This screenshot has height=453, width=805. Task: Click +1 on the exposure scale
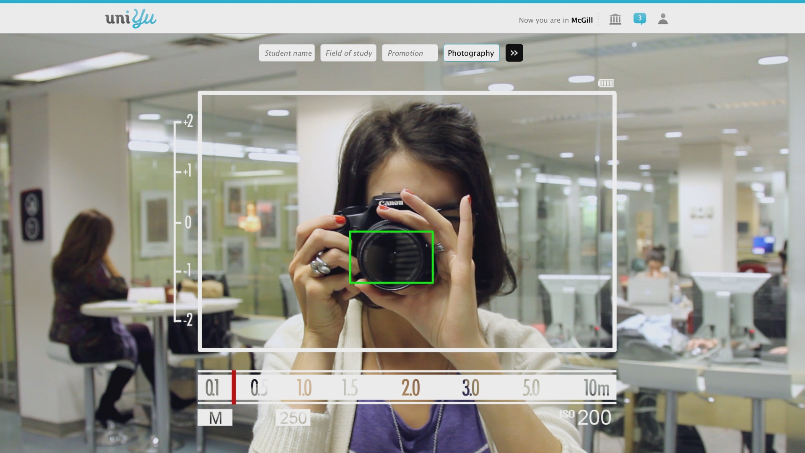[187, 170]
